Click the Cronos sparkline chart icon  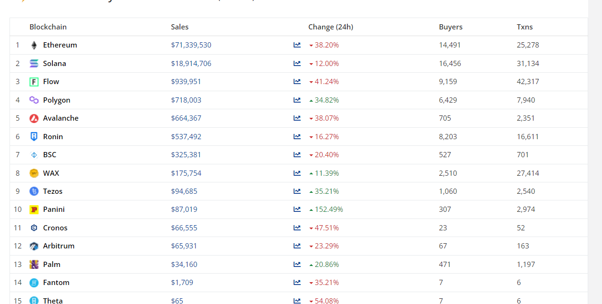tap(297, 228)
